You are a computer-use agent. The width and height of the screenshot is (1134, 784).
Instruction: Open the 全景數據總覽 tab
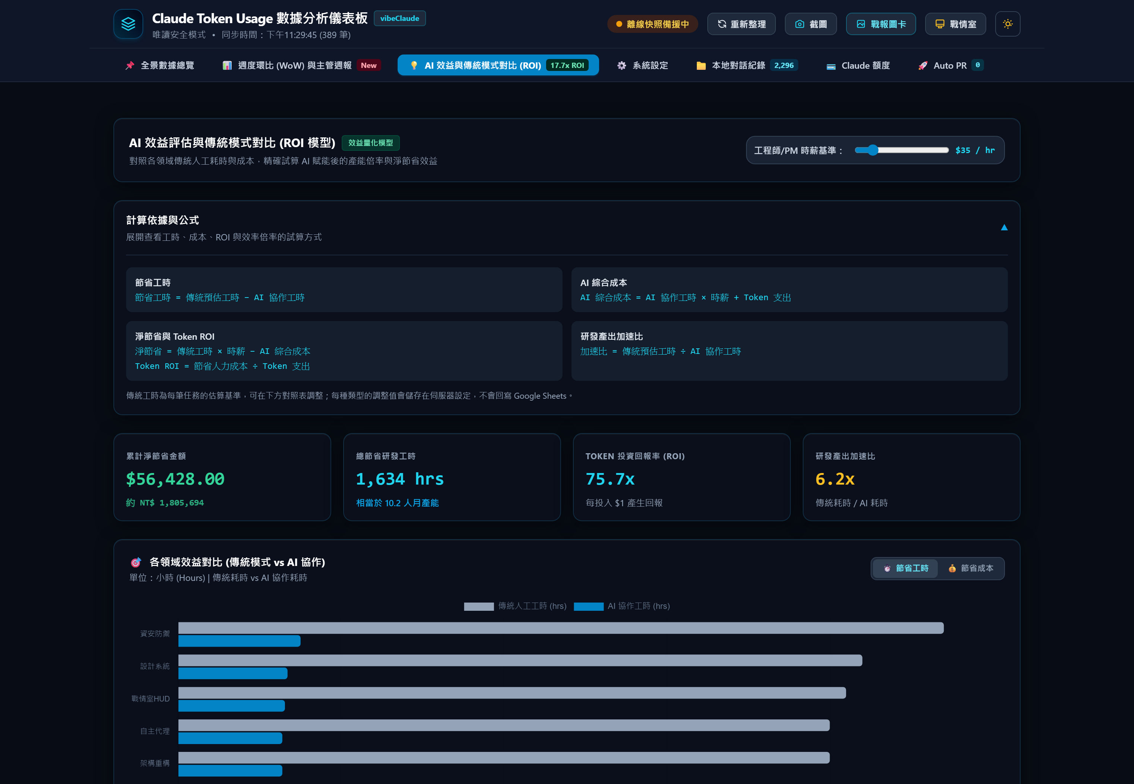[160, 65]
